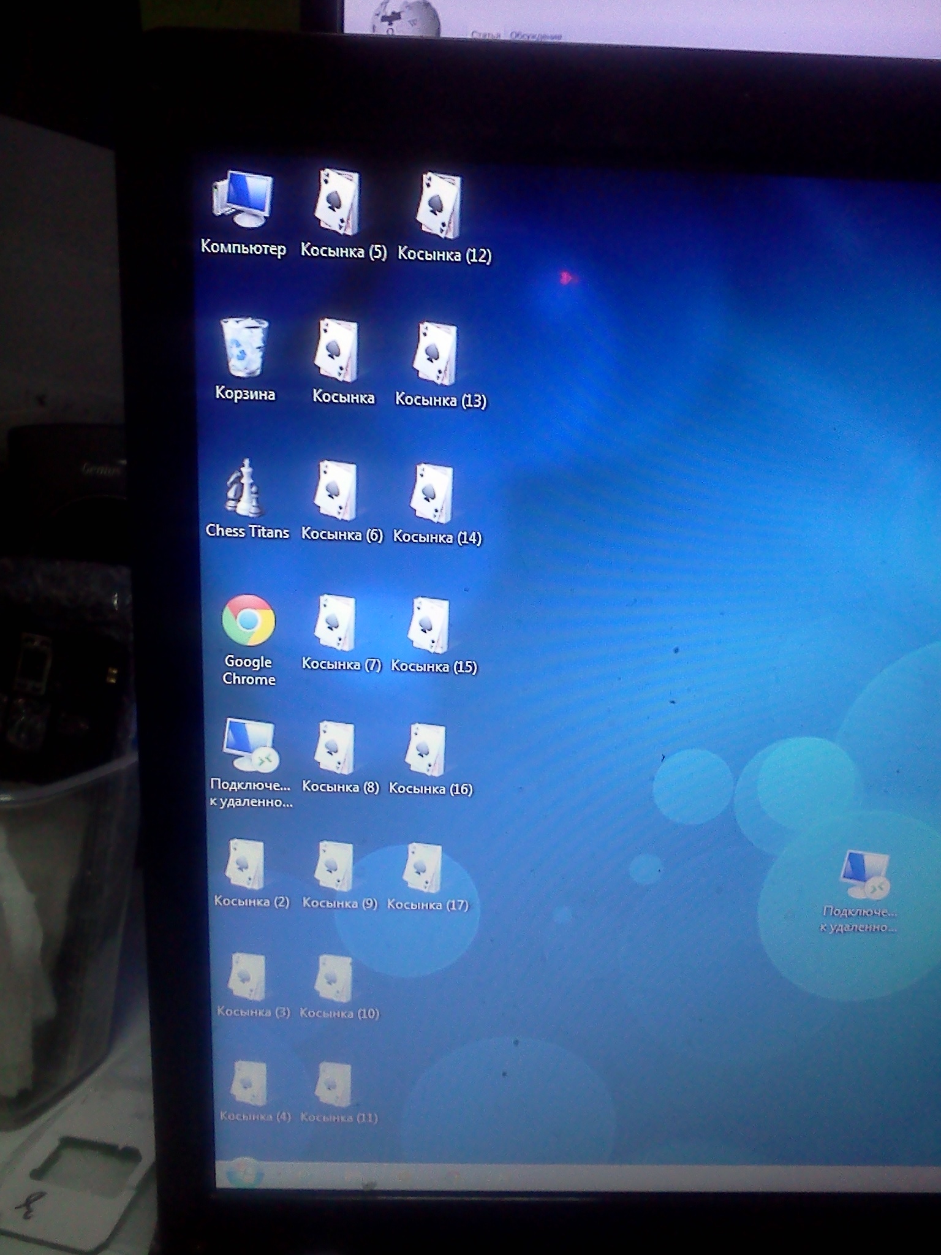Screen dimensions: 941x1255
Task: Select the Косынка (5) solitaire icon
Action: click(342, 214)
